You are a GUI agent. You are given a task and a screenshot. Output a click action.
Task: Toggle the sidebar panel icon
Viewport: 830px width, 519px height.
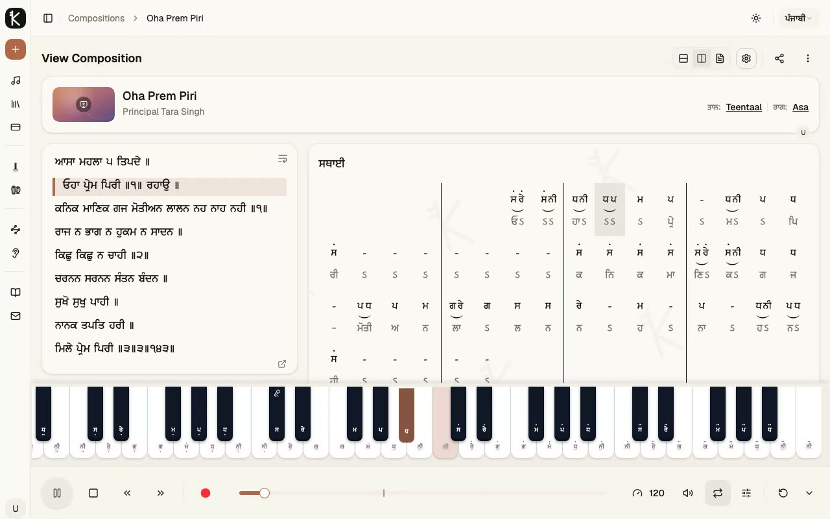click(48, 18)
